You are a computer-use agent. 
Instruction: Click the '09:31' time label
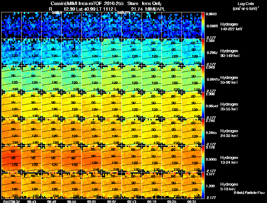click(x=192, y=201)
